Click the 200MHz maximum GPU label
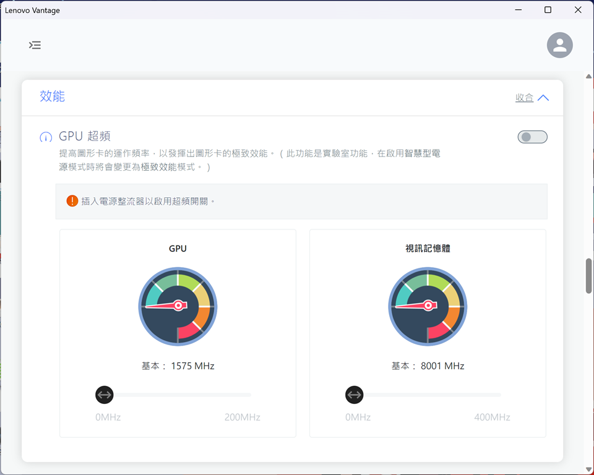594x475 pixels. coord(242,417)
